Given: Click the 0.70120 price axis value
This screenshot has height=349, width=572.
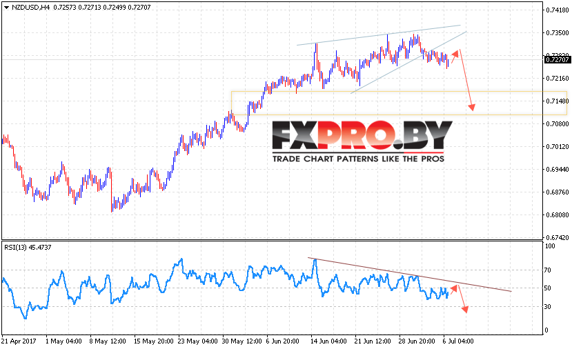Looking at the screenshot, I should coord(557,147).
